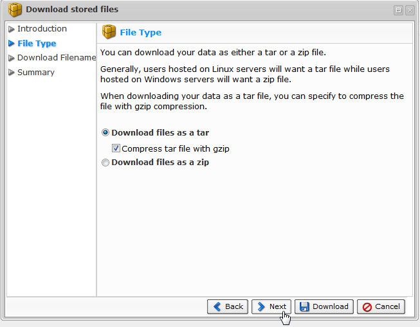Cancel the download wizard
The width and height of the screenshot is (420, 327).
pyautogui.click(x=381, y=306)
